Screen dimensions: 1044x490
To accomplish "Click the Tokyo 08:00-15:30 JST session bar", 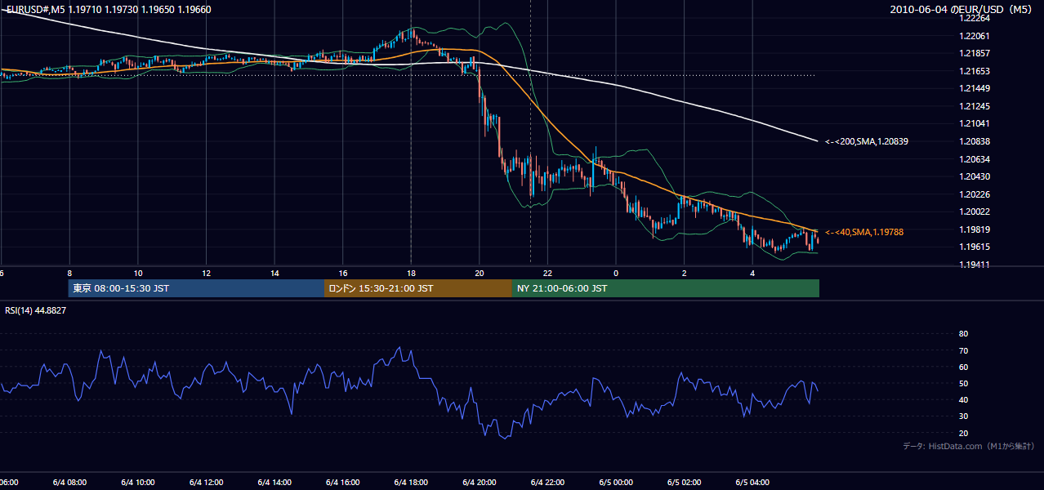I will (196, 288).
